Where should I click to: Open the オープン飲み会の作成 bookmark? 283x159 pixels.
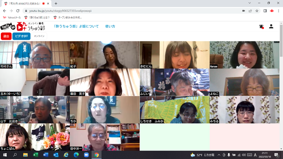[68, 18]
